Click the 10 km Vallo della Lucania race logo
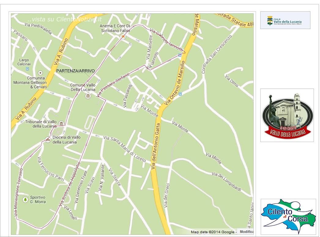The width and height of the screenshot is (320, 237). click(x=287, y=115)
